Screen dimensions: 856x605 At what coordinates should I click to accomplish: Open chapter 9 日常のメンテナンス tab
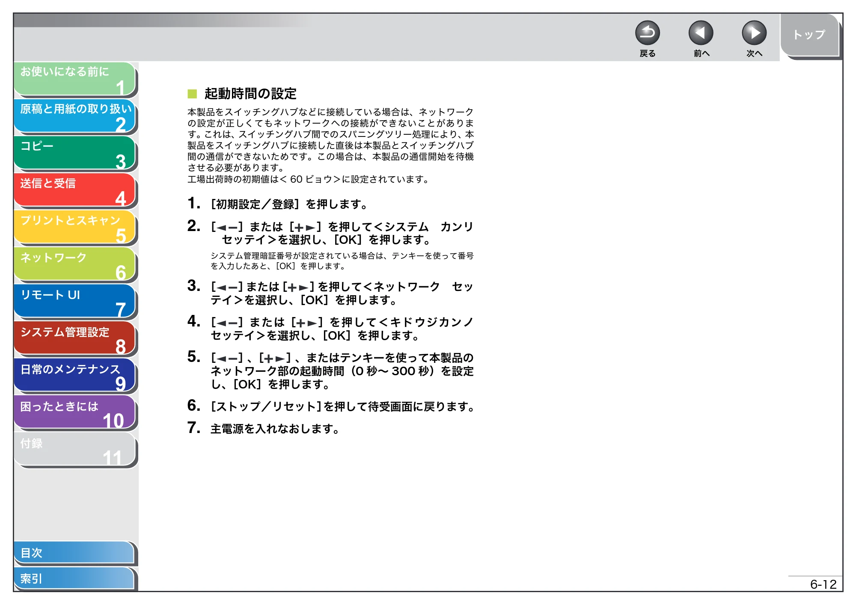tap(75, 375)
